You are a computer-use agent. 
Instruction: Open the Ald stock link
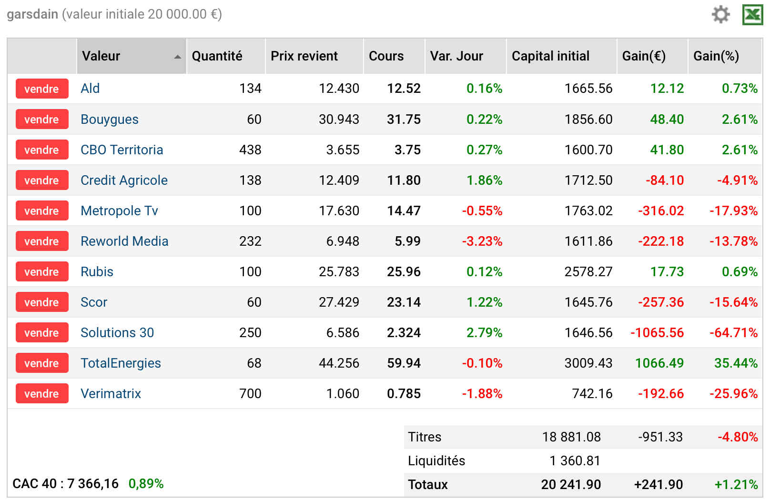[x=90, y=89]
